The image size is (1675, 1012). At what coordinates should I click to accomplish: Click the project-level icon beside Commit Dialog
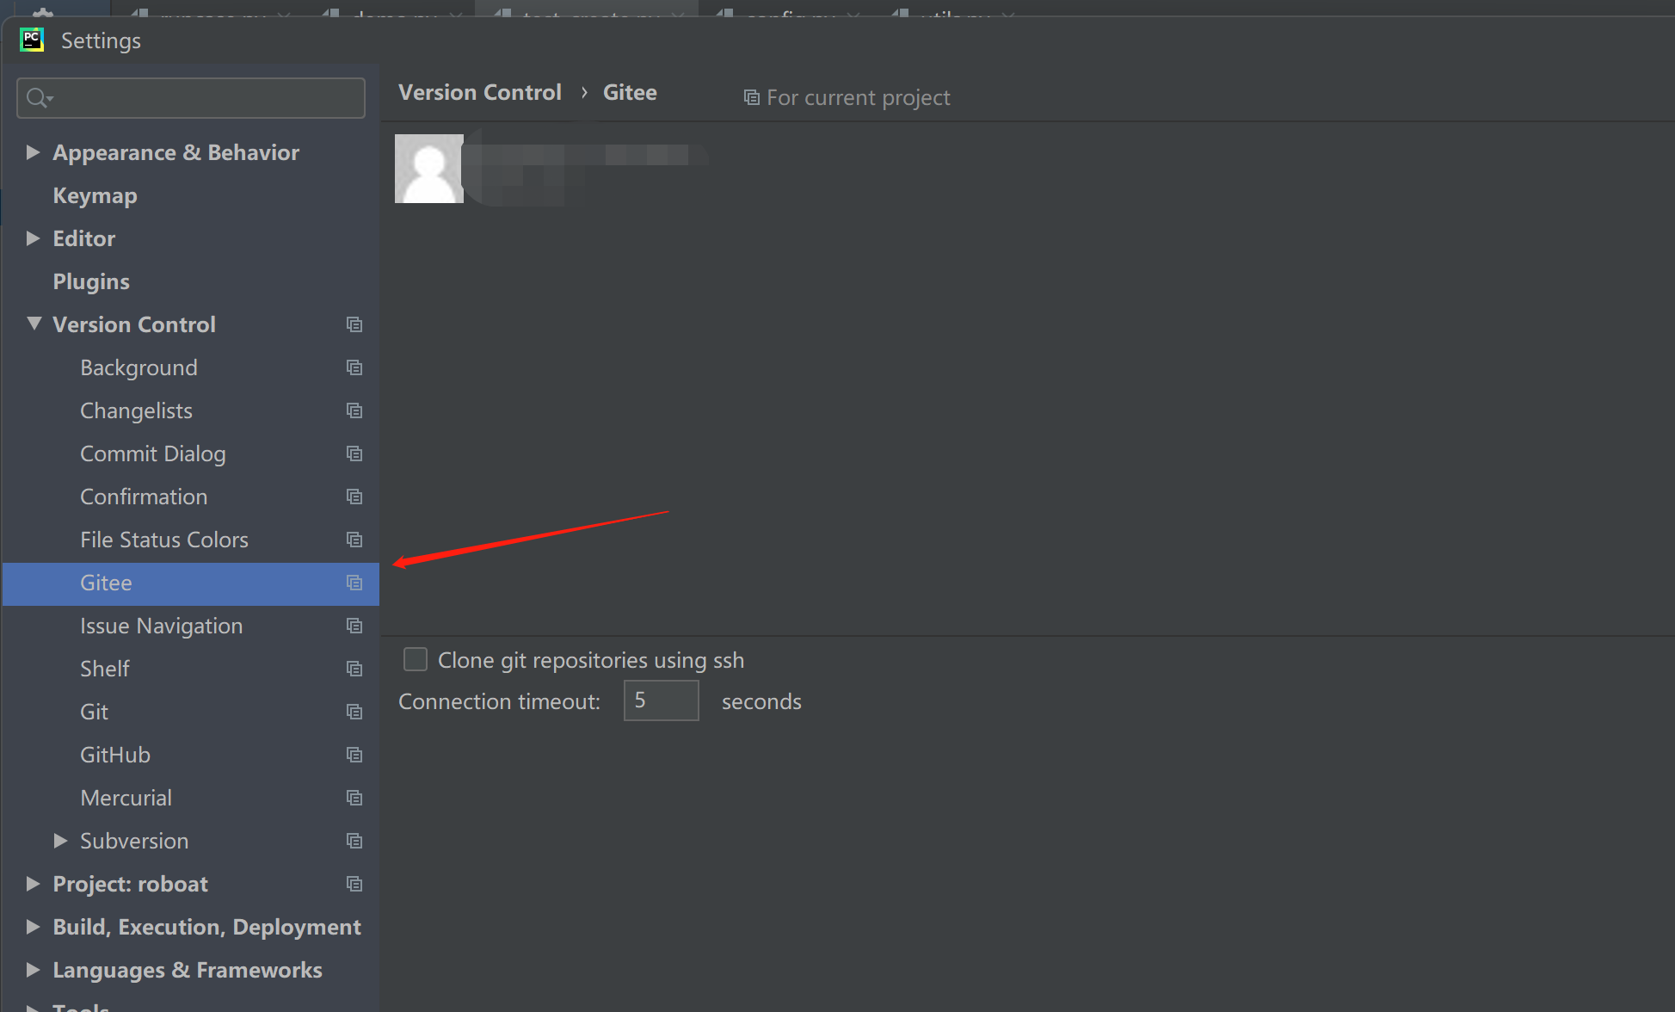(x=354, y=454)
